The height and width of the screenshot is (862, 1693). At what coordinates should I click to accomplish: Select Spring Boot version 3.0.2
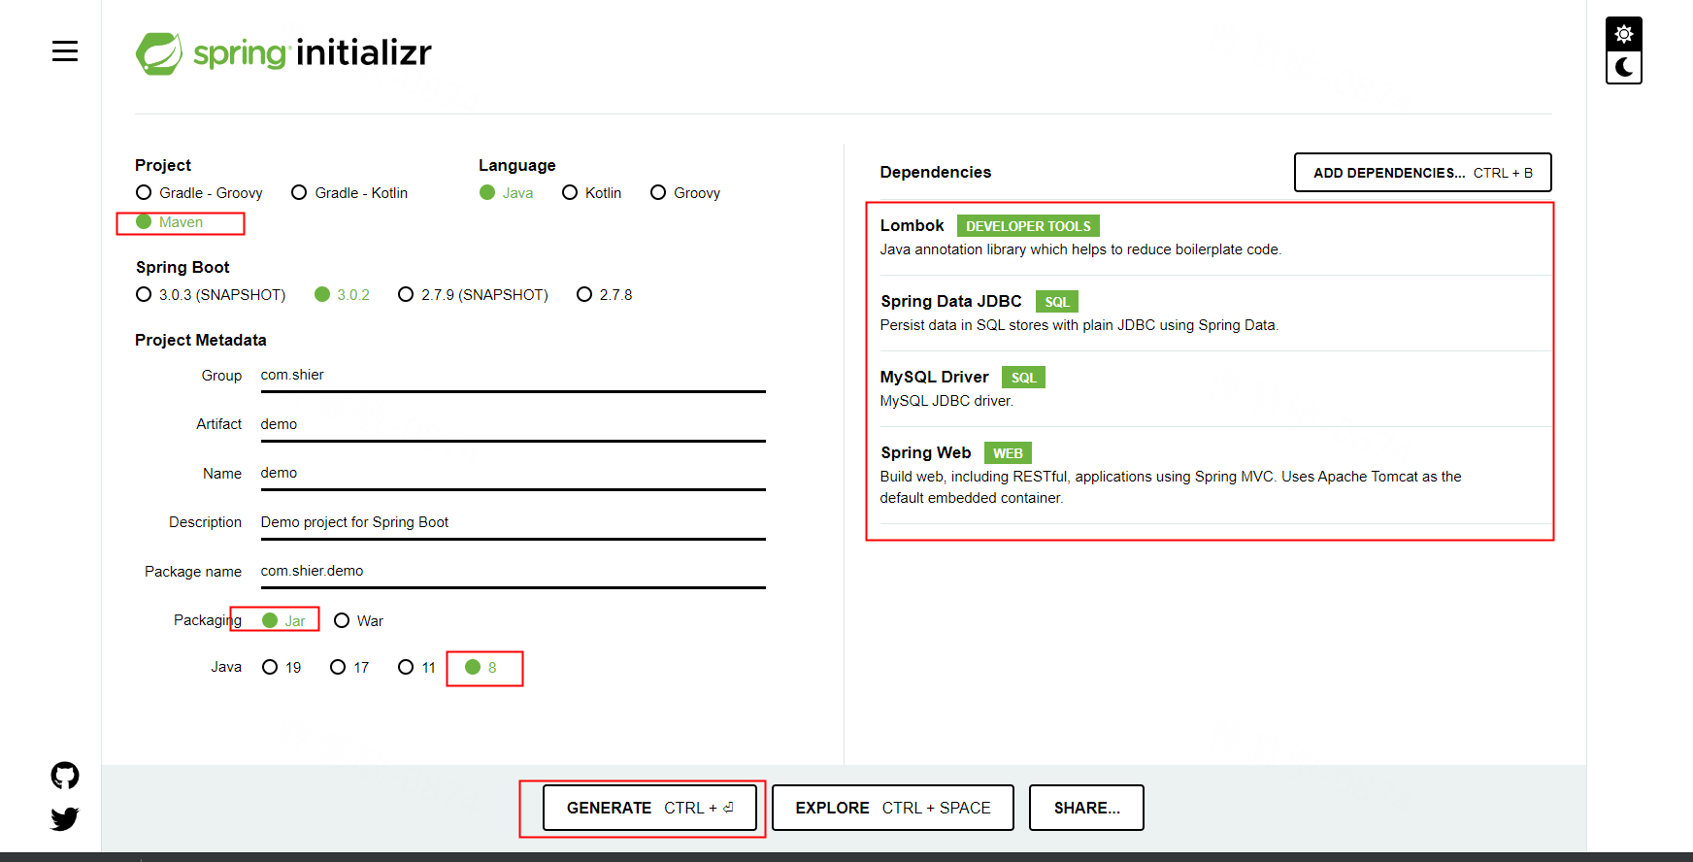pos(342,294)
